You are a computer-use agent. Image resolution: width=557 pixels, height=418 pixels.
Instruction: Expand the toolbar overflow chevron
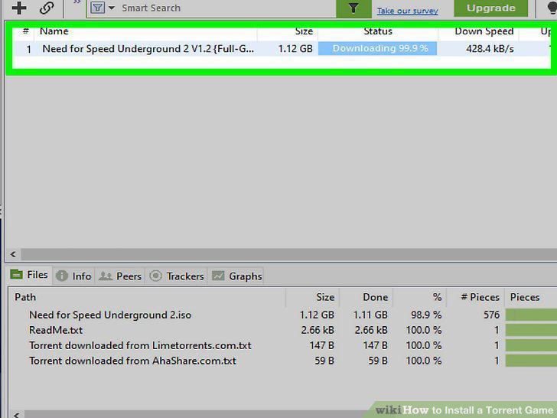(x=77, y=3)
